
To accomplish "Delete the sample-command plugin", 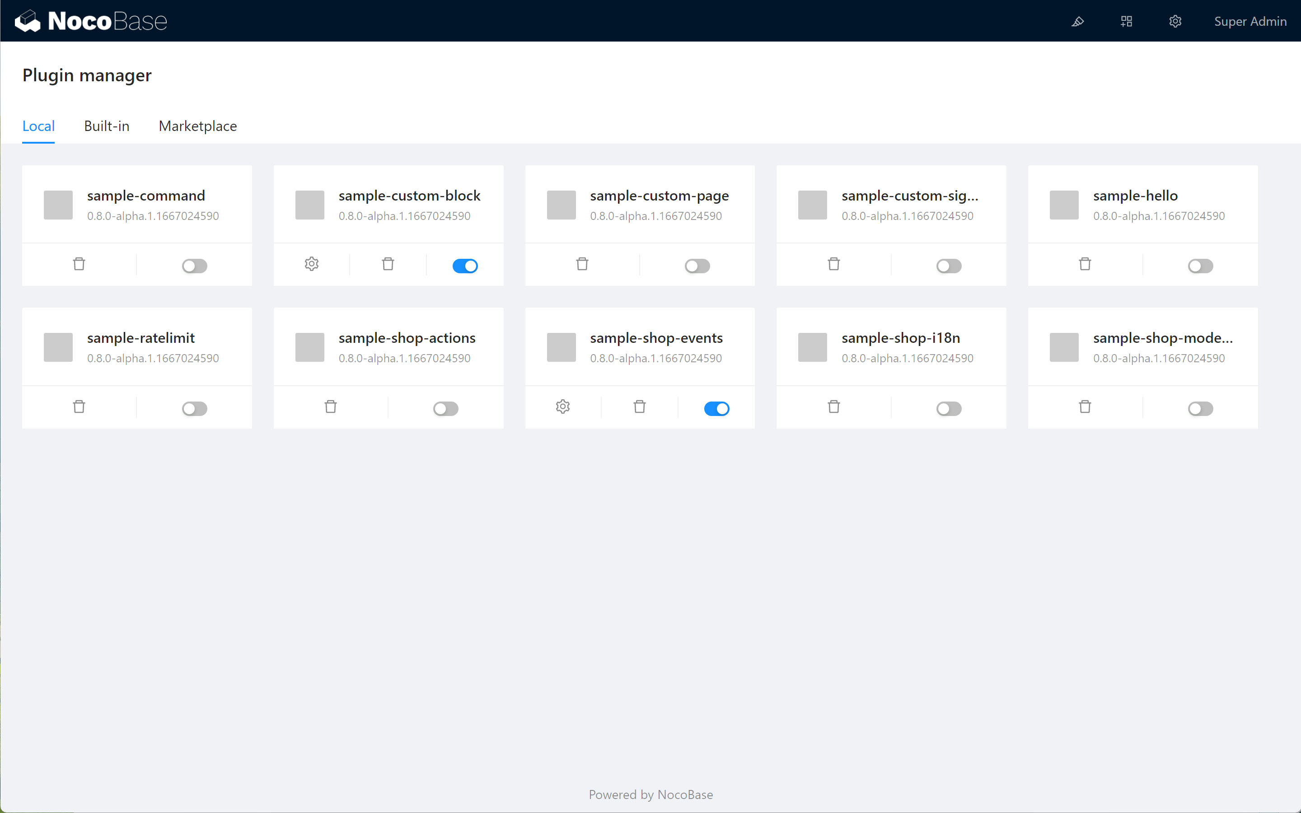I will pyautogui.click(x=79, y=264).
